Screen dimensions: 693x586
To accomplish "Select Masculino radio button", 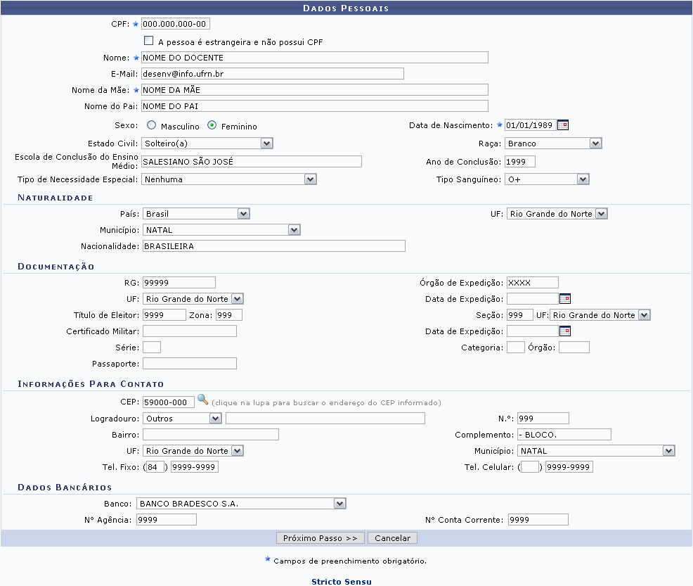I will pos(152,125).
